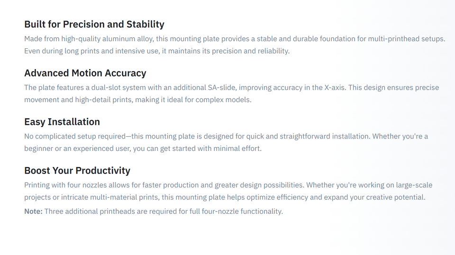The width and height of the screenshot is (455, 255).
Task: Click the "Advanced Motion Accuracy" heading
Action: 85,73
